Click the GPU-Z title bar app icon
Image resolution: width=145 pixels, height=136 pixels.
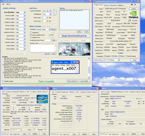click(x=94, y=1)
